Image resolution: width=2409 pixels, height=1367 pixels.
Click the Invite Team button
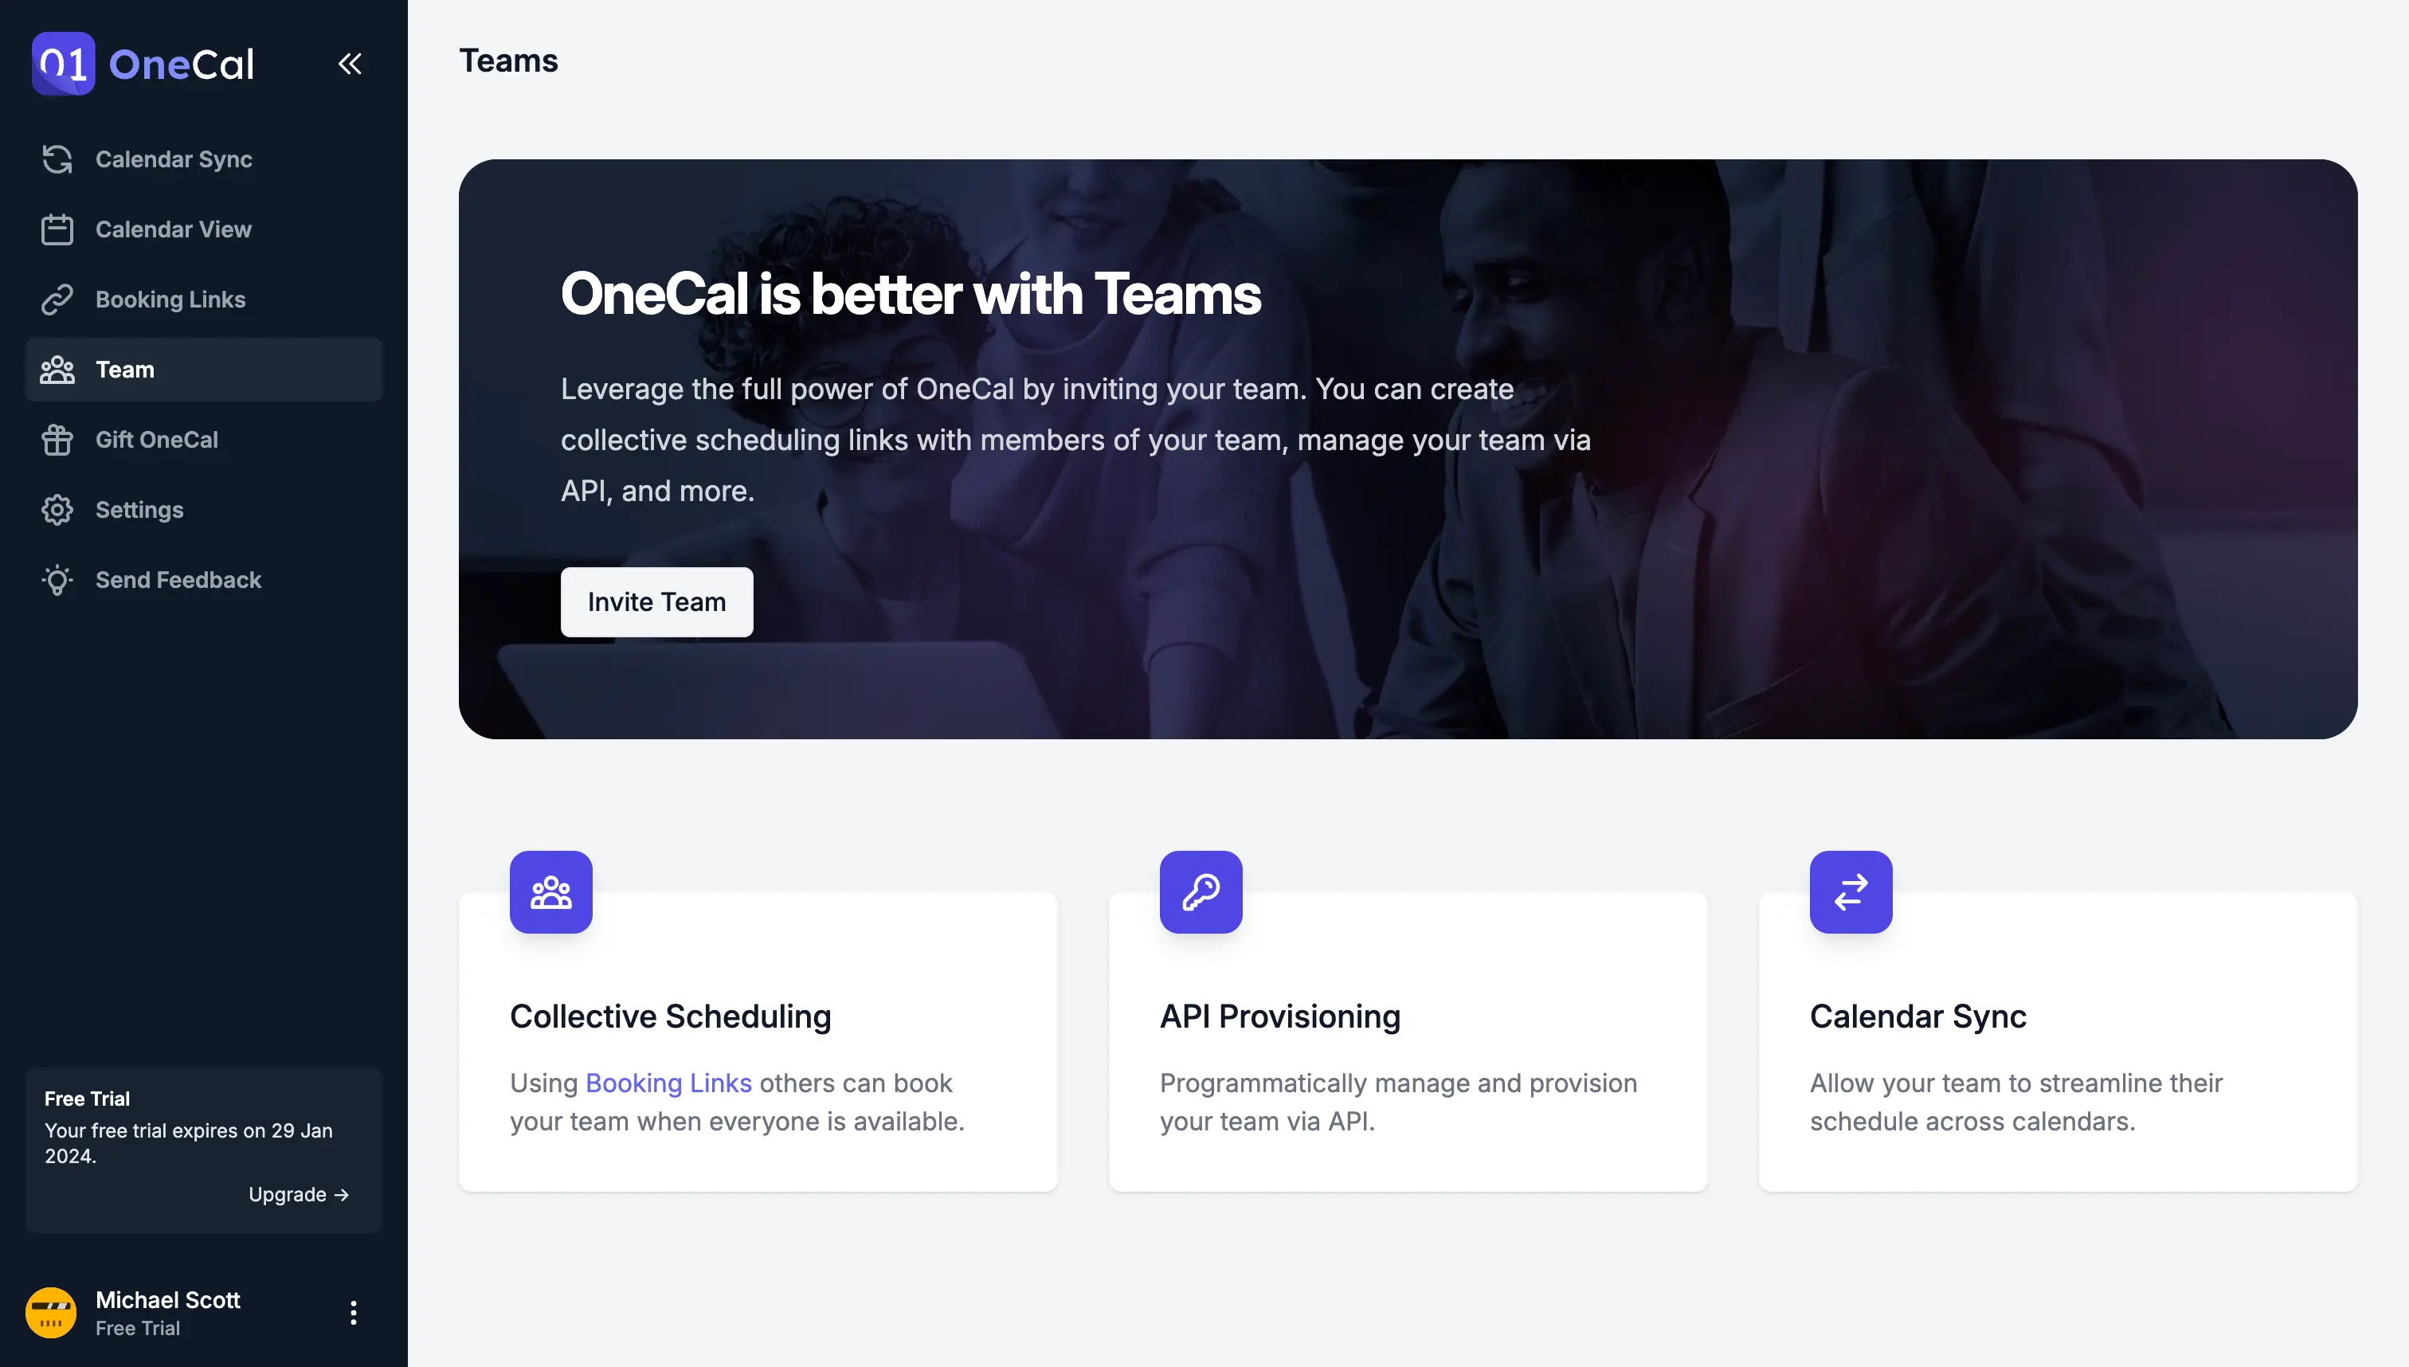click(657, 601)
